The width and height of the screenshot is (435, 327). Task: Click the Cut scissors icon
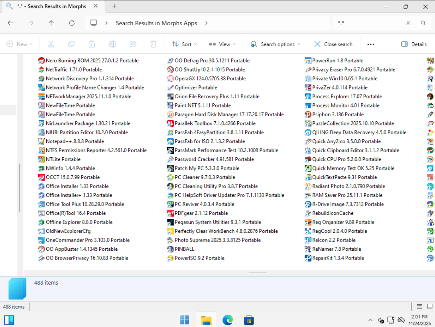pos(51,44)
